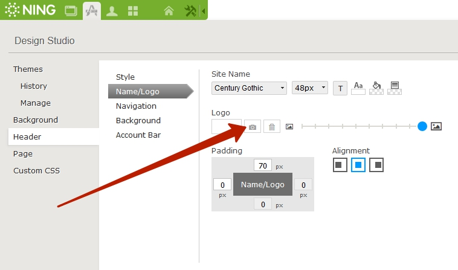Switch to the header Background tab
This screenshot has width=458, height=270.
point(138,121)
